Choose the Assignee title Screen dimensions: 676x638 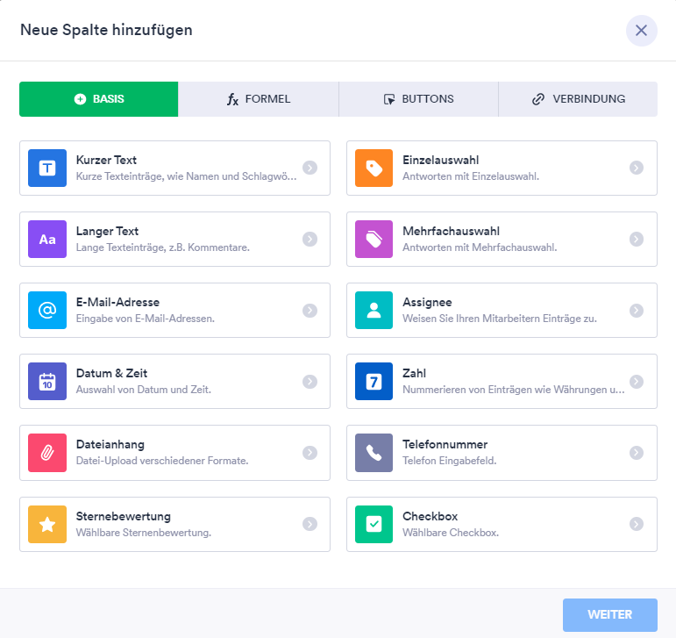tap(427, 303)
